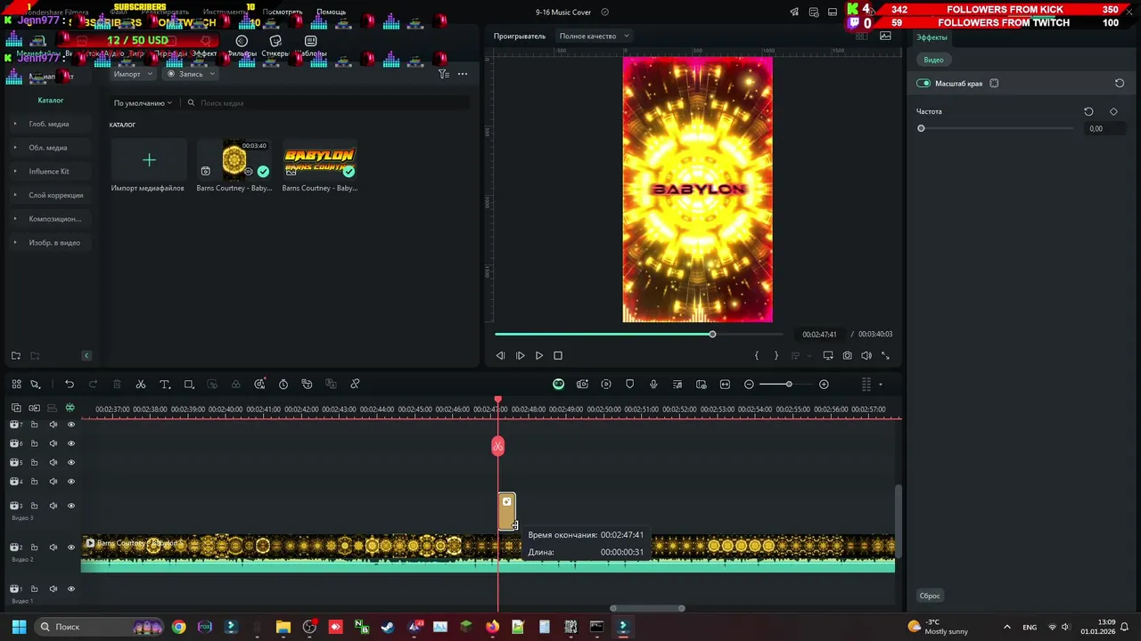Step to the previous frame
Viewport: 1141px width, 641px height.
tap(500, 355)
